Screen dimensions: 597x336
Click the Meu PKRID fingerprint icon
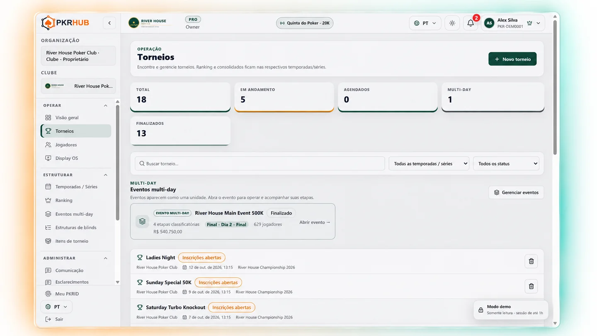click(x=48, y=294)
